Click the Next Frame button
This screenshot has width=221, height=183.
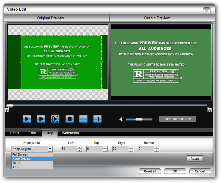[x=41, y=119]
